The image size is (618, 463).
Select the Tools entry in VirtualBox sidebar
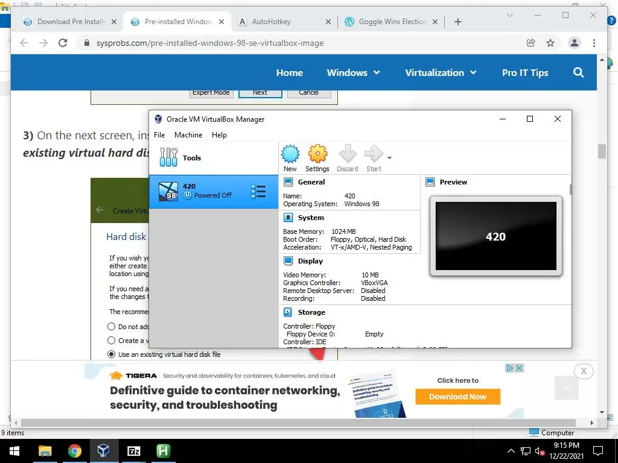(x=214, y=158)
